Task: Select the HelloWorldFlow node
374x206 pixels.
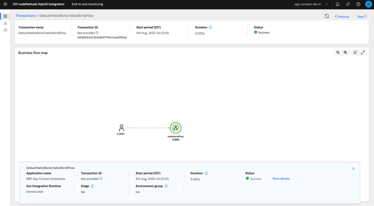Action: (176, 128)
